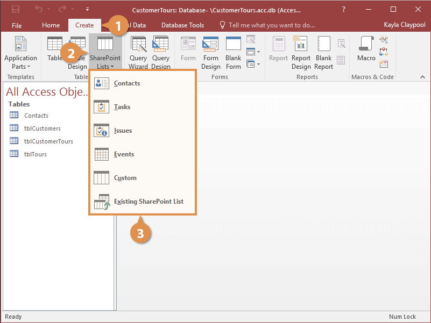Click the Events calendar icon

tap(102, 154)
